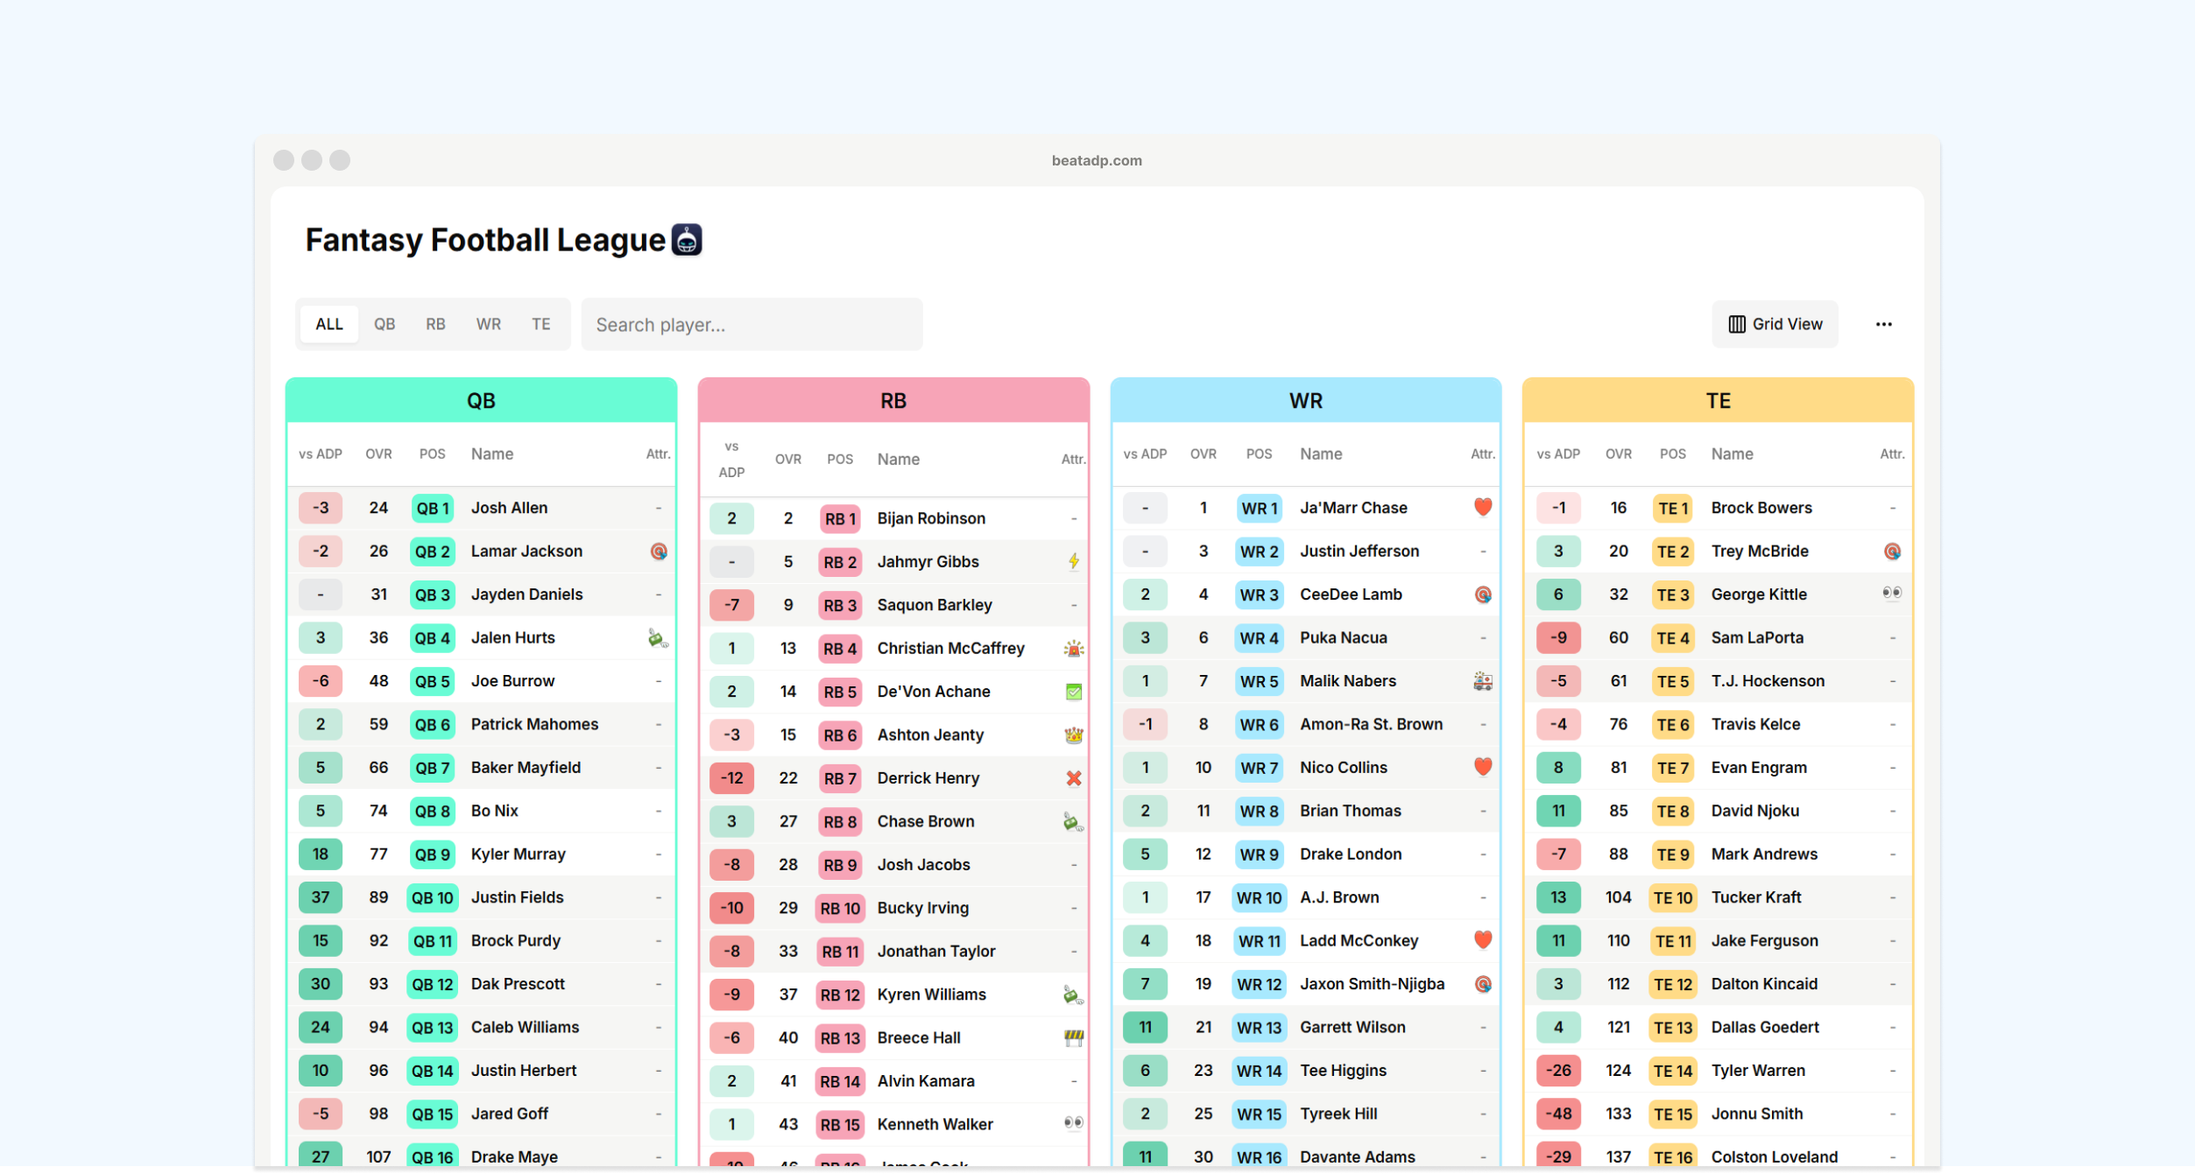2195x1174 pixels.
Task: Select player name Alvin Kamara
Action: pos(926,1082)
